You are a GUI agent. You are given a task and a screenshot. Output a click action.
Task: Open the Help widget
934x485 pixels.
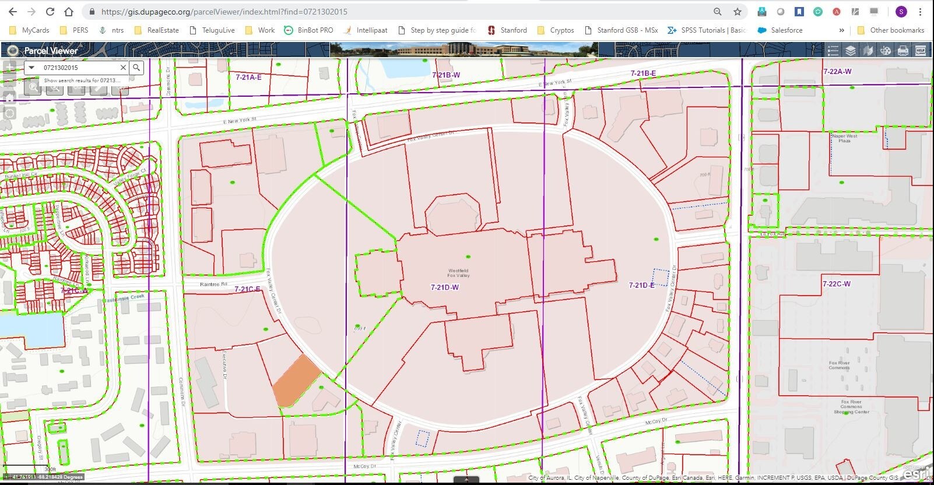click(921, 51)
